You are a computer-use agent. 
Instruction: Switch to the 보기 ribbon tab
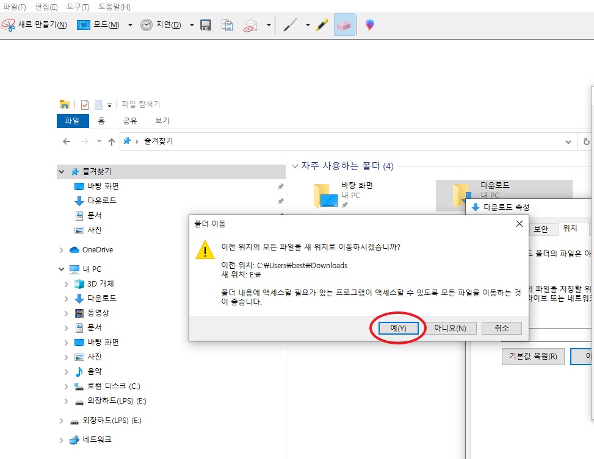point(162,121)
